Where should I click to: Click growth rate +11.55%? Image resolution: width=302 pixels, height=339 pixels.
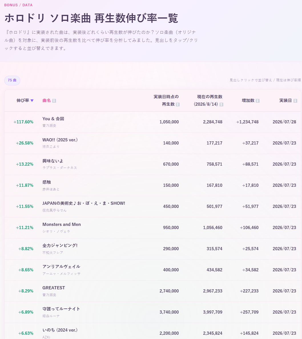(x=25, y=206)
